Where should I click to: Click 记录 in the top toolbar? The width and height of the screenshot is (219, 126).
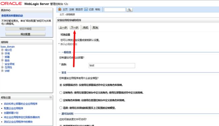91,9
